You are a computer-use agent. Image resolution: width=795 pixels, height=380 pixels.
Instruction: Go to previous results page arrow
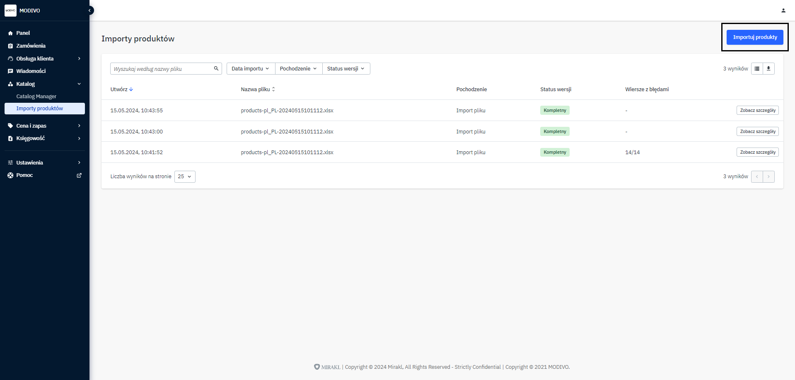757,177
